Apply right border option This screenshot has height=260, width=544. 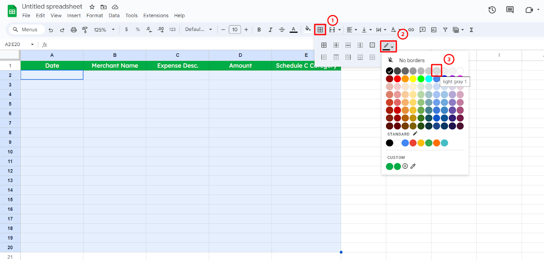click(x=348, y=57)
